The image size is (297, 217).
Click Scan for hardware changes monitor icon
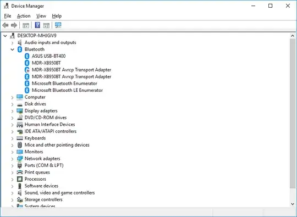point(58,25)
